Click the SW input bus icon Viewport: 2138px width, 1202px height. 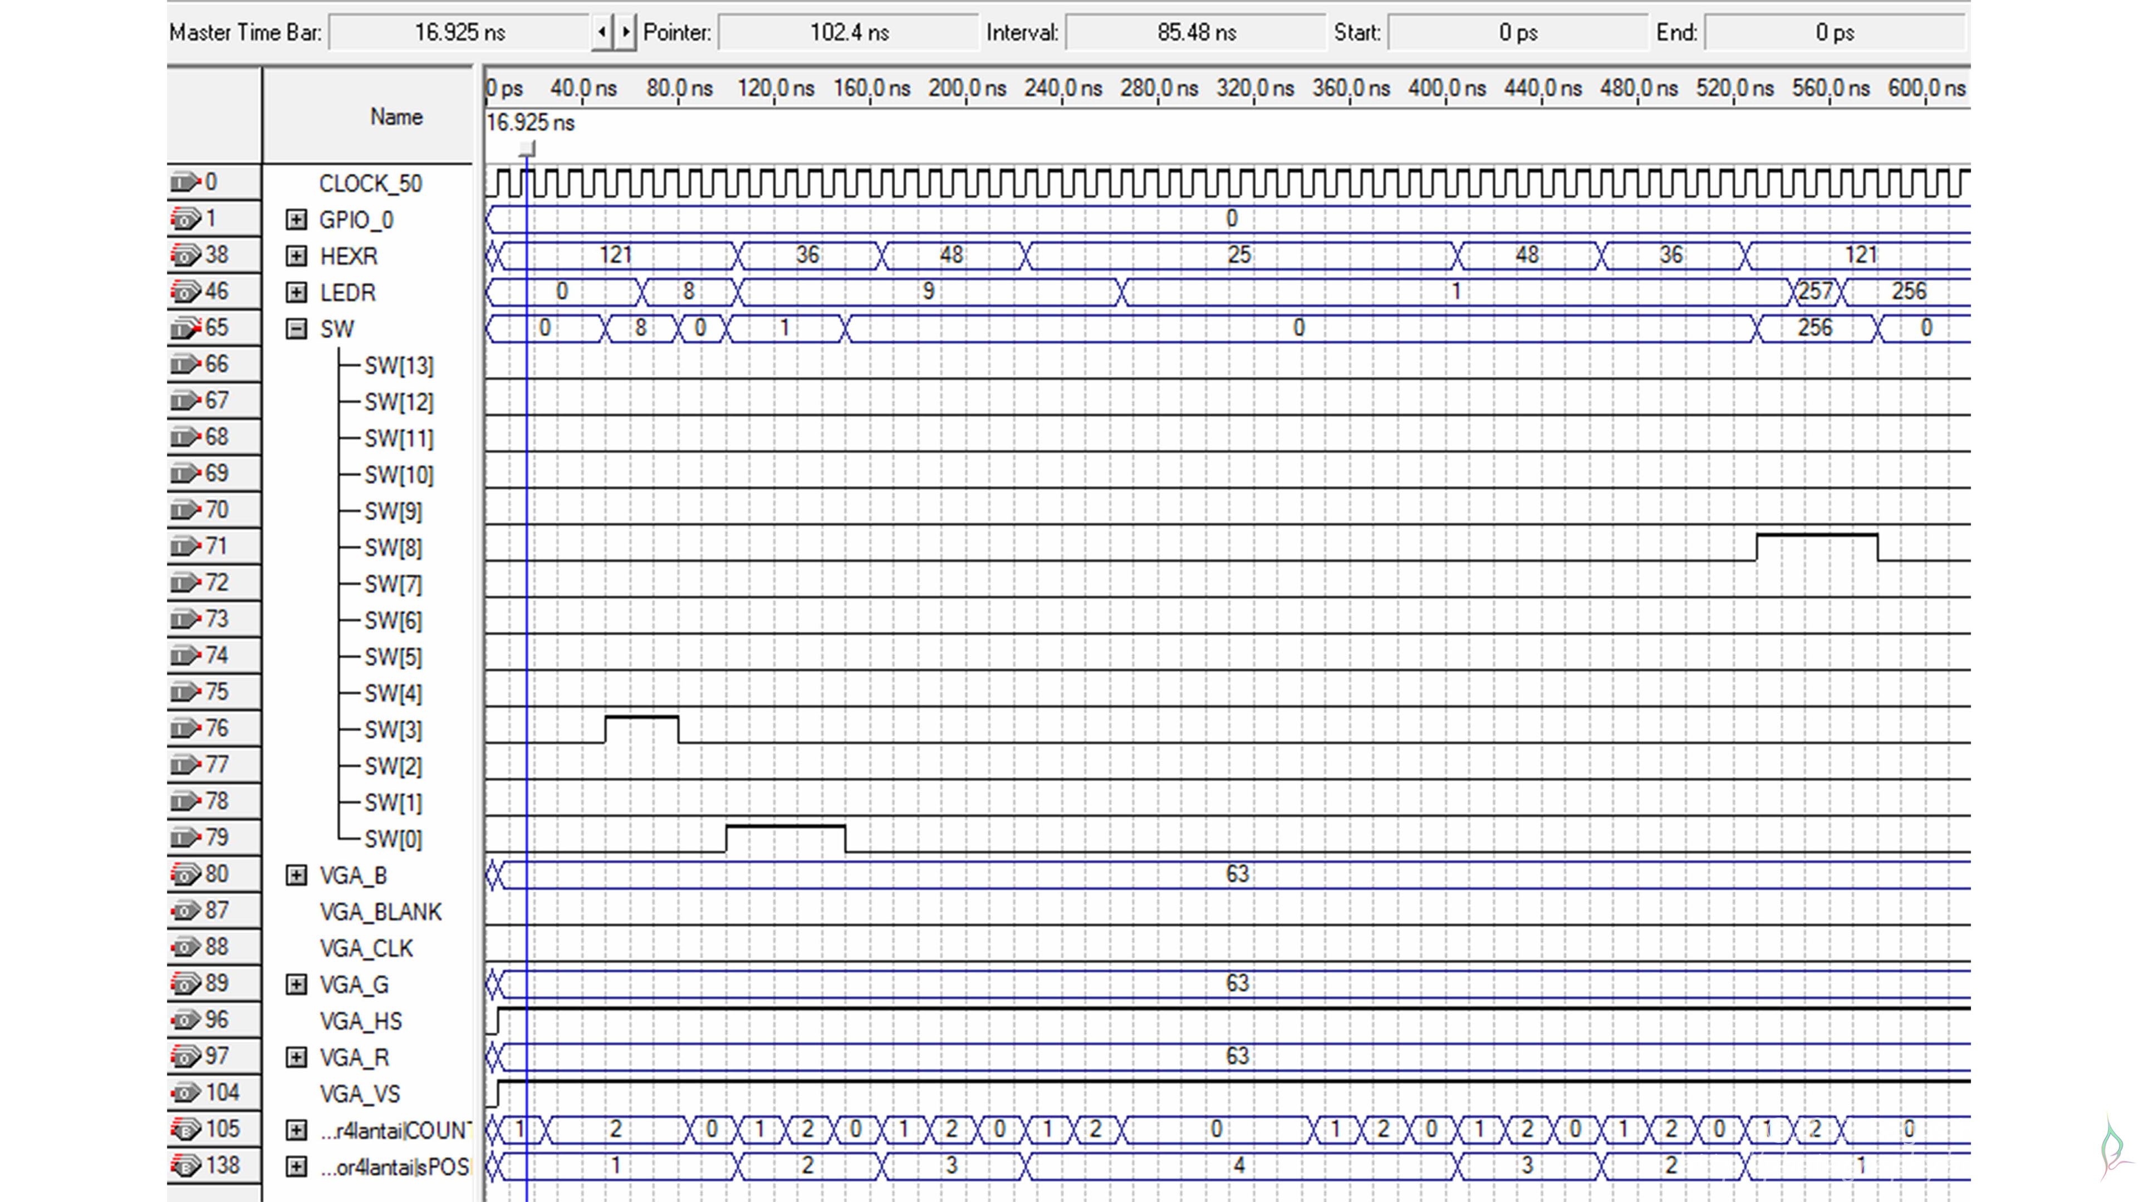(x=185, y=328)
